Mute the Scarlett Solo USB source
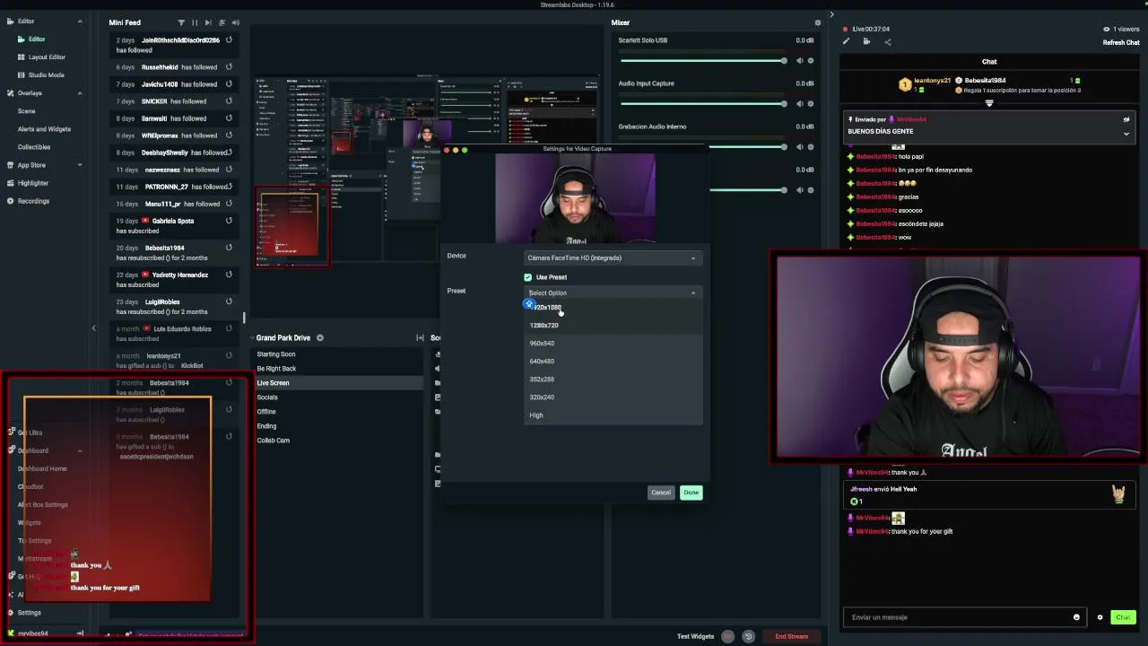Viewport: 1148px width, 646px height. pyautogui.click(x=799, y=61)
